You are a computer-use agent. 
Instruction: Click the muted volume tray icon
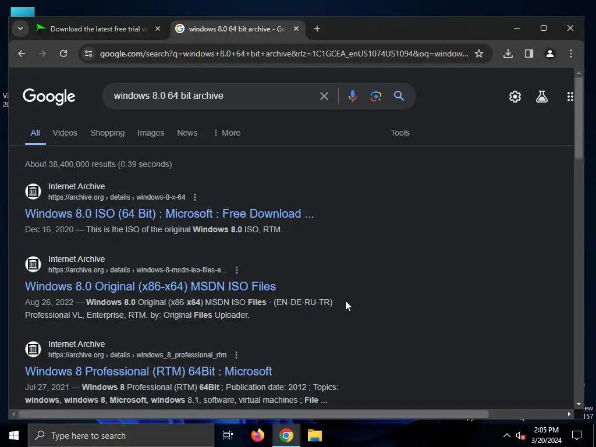(x=520, y=435)
